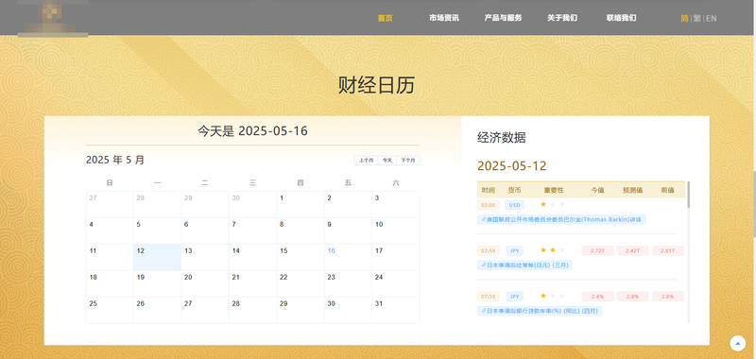Screen dimensions: 756x359
Task: Click link icon of 日本季调后经常帐 event
Action: 484,265
